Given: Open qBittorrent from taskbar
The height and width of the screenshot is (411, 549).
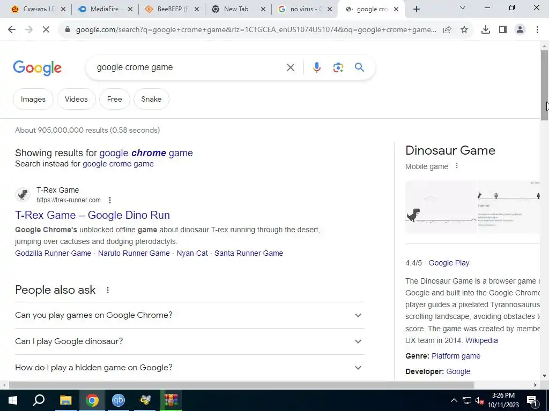Looking at the screenshot, I should (x=118, y=400).
